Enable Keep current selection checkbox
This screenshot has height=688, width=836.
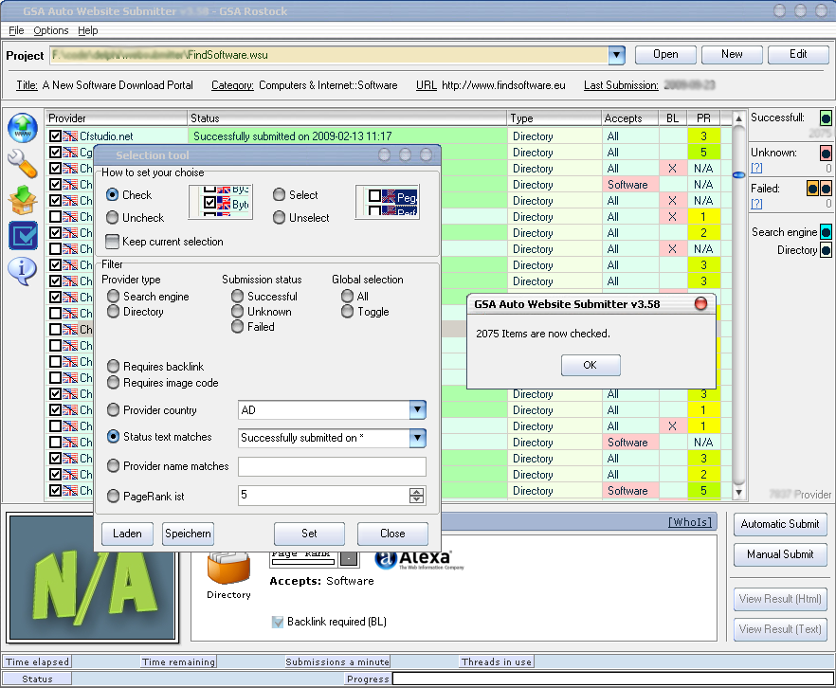[x=112, y=242]
